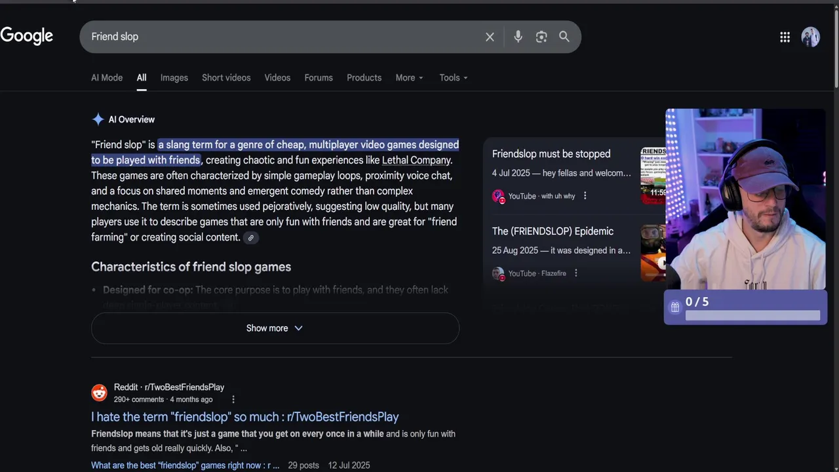839x472 pixels.
Task: Click the Reddit favicon icon
Action: pos(99,393)
